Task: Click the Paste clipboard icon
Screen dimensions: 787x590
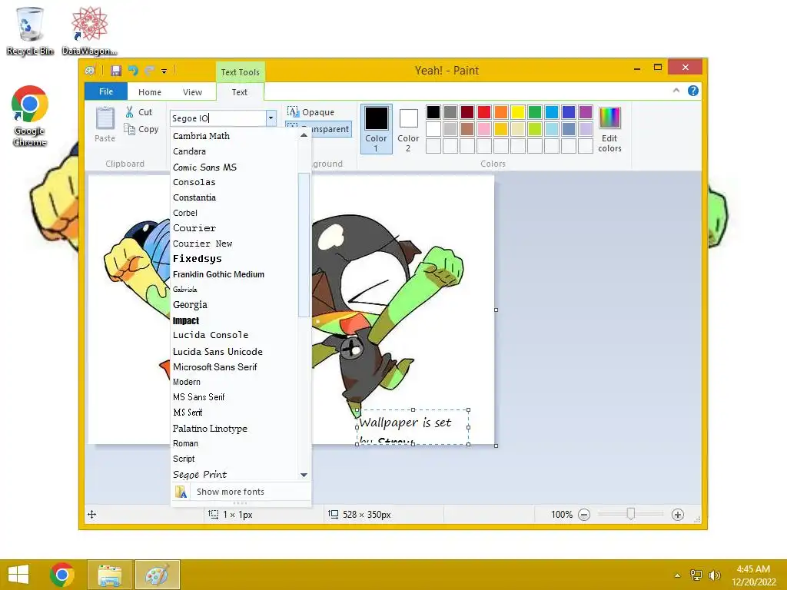Action: tap(105, 118)
